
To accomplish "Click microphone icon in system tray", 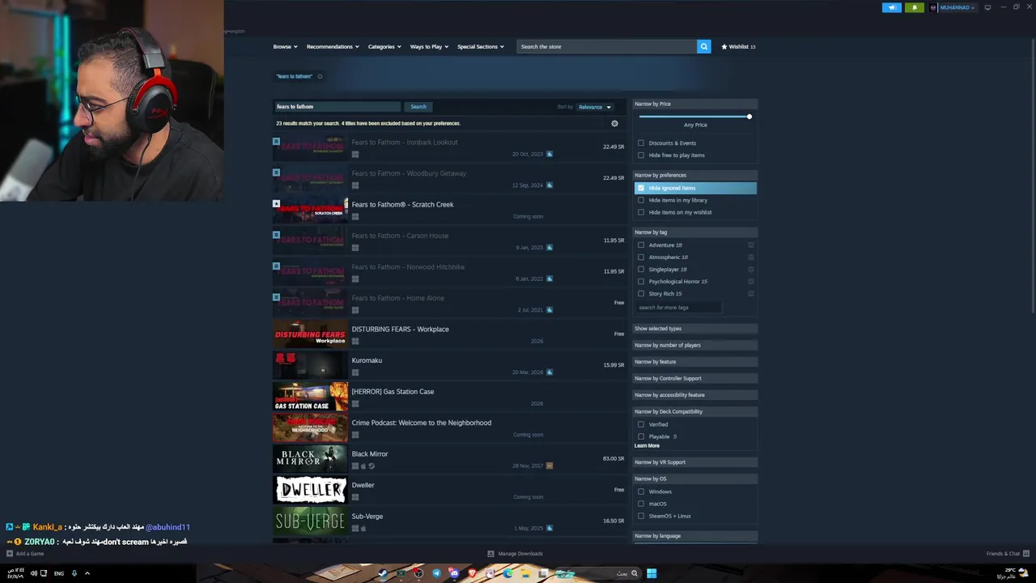I will 74,573.
